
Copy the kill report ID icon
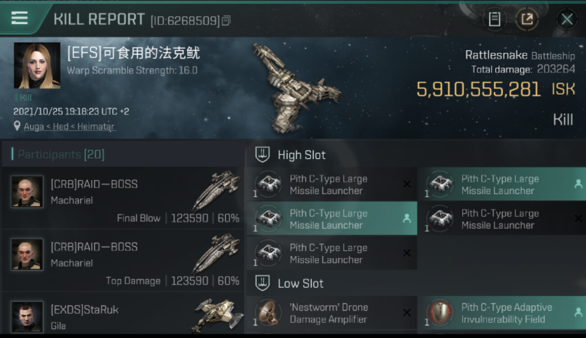(226, 20)
